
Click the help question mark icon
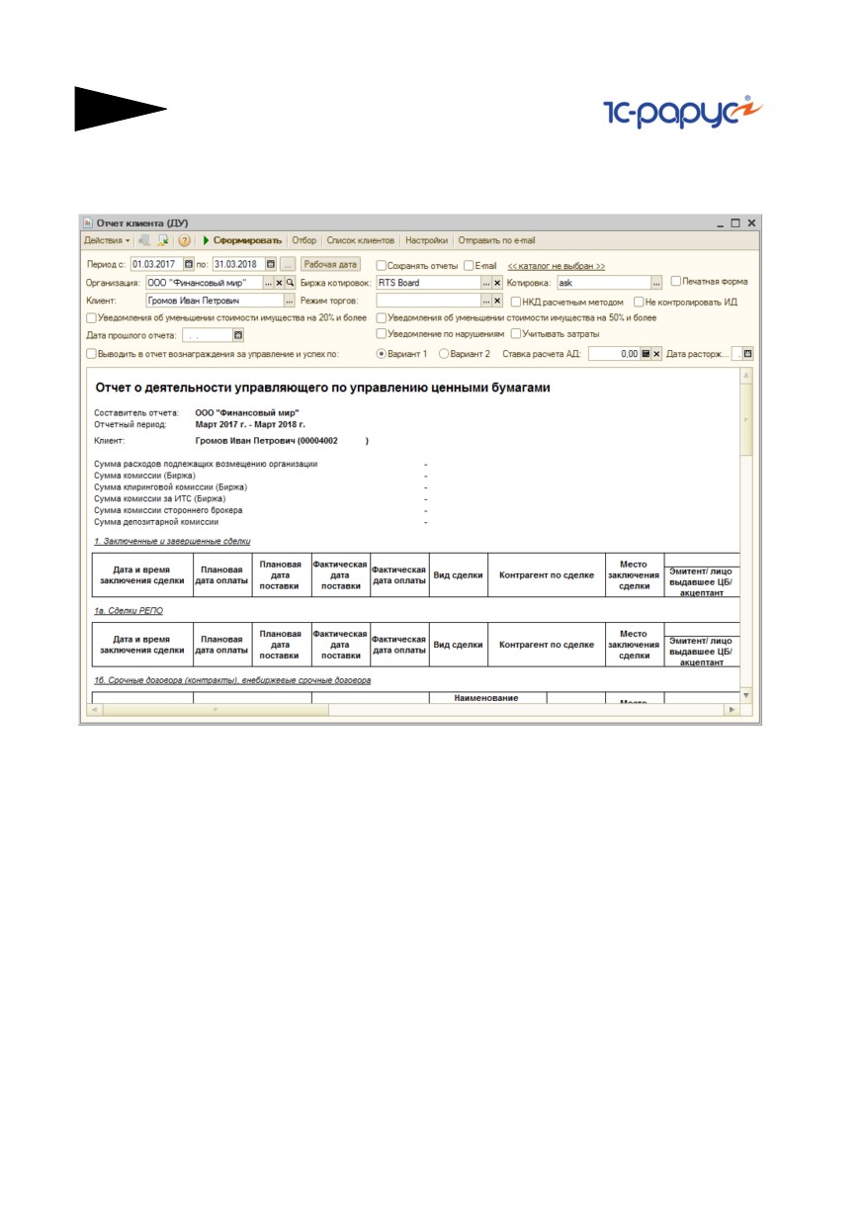(184, 240)
